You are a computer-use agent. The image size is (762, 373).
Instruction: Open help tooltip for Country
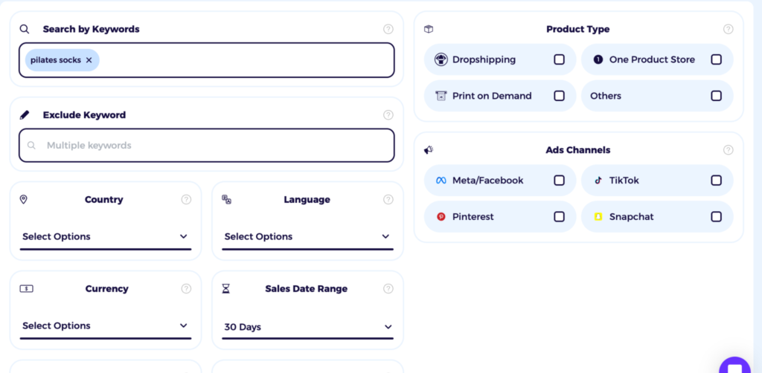(186, 199)
